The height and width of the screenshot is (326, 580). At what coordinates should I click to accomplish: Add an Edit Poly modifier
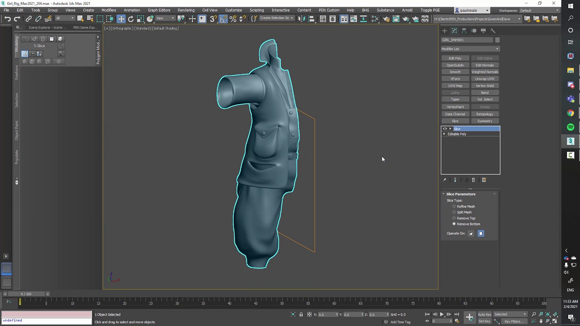[x=455, y=58]
